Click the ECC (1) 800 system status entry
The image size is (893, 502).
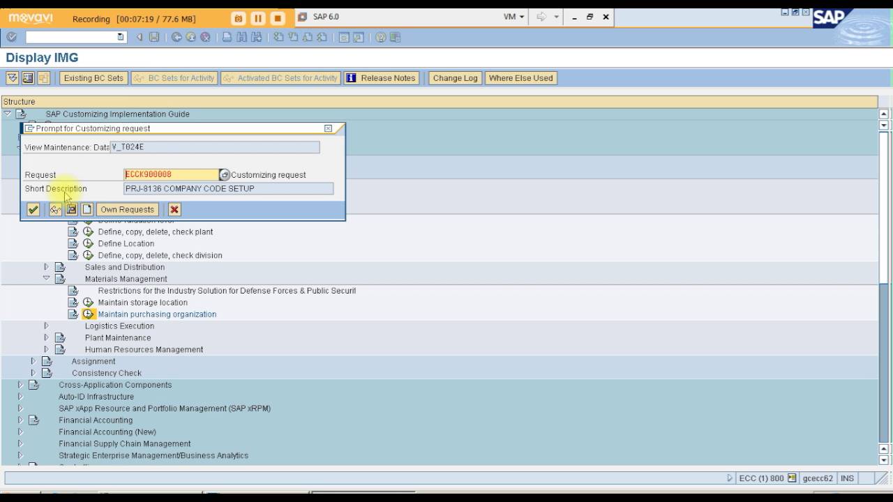tap(761, 478)
